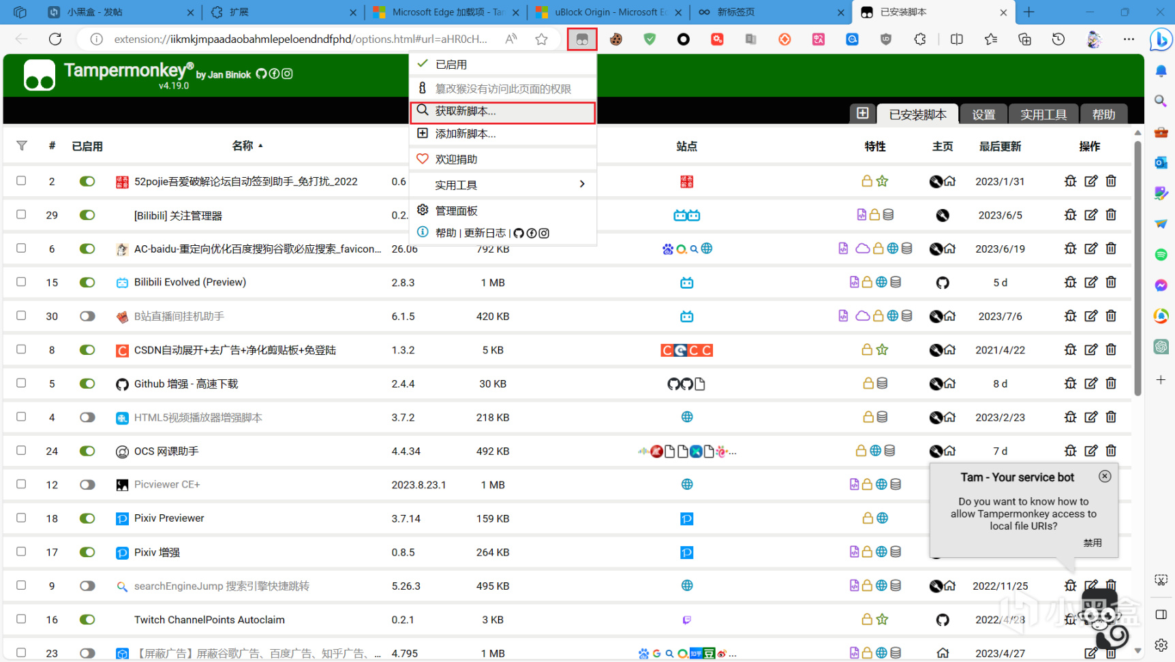Click bug icon for OCS 网课助手 row

point(1070,451)
